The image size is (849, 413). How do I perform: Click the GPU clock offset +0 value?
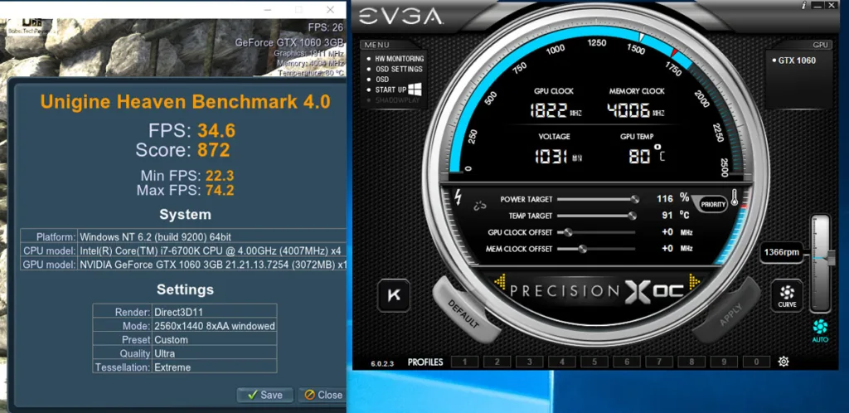667,232
